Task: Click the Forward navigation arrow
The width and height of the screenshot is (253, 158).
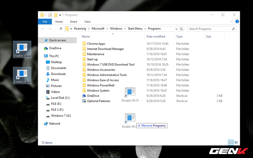Action: coord(50,29)
